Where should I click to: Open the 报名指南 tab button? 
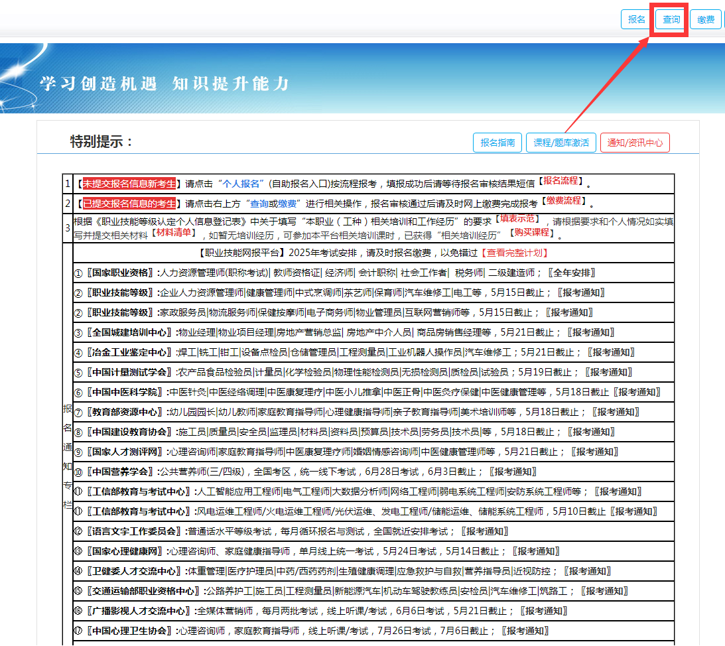tap(497, 143)
